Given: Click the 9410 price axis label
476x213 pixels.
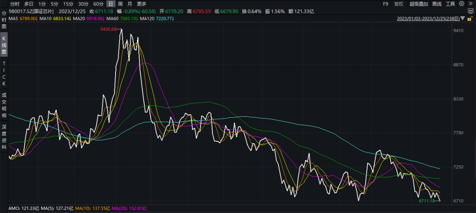Looking at the screenshot, I should (459, 31).
